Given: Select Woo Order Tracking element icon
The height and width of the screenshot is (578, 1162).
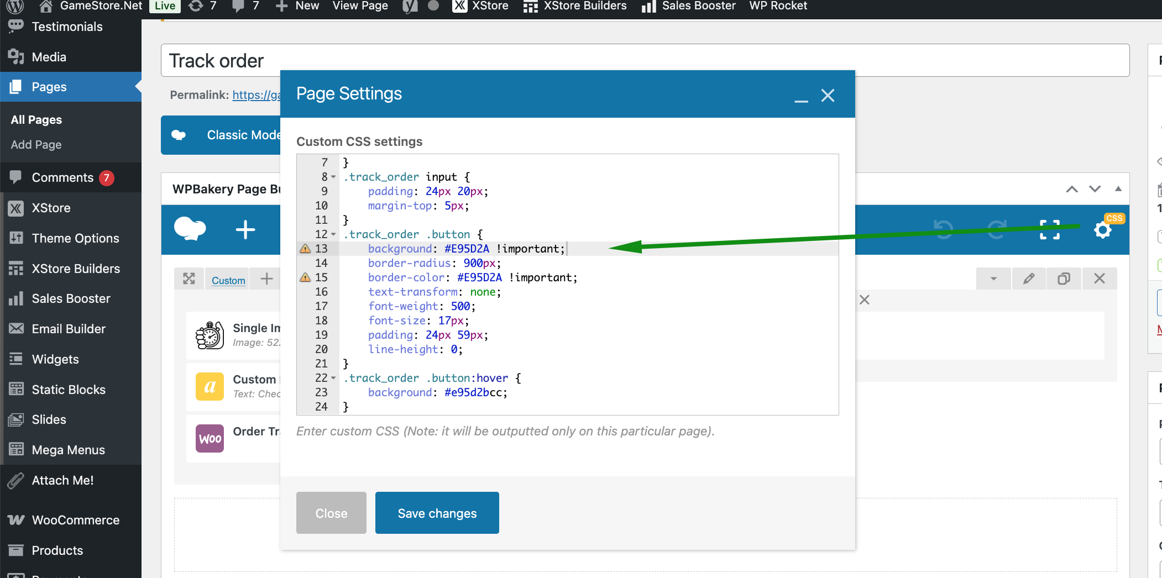Looking at the screenshot, I should [210, 438].
